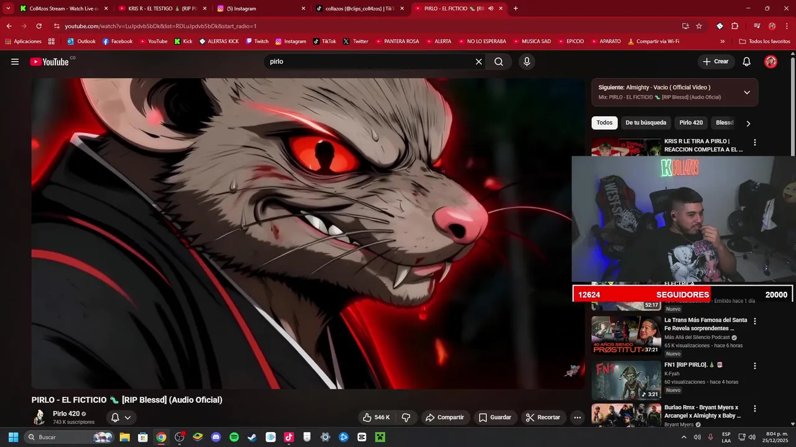Open the YouTube account avatar menu
This screenshot has height=447, width=796.
pos(771,61)
